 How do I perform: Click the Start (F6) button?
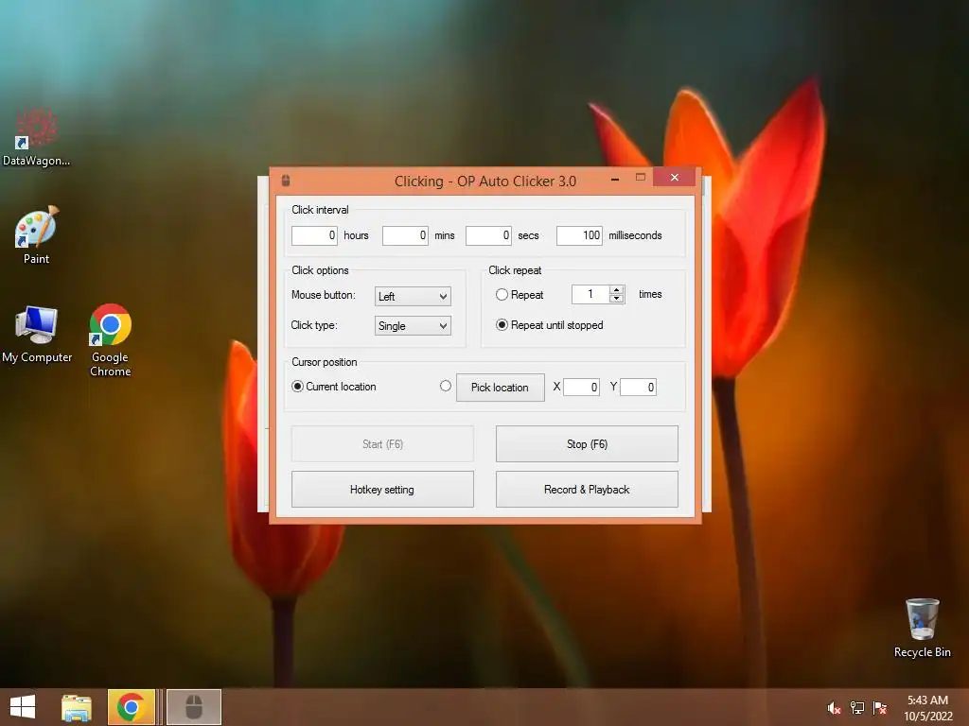[382, 444]
